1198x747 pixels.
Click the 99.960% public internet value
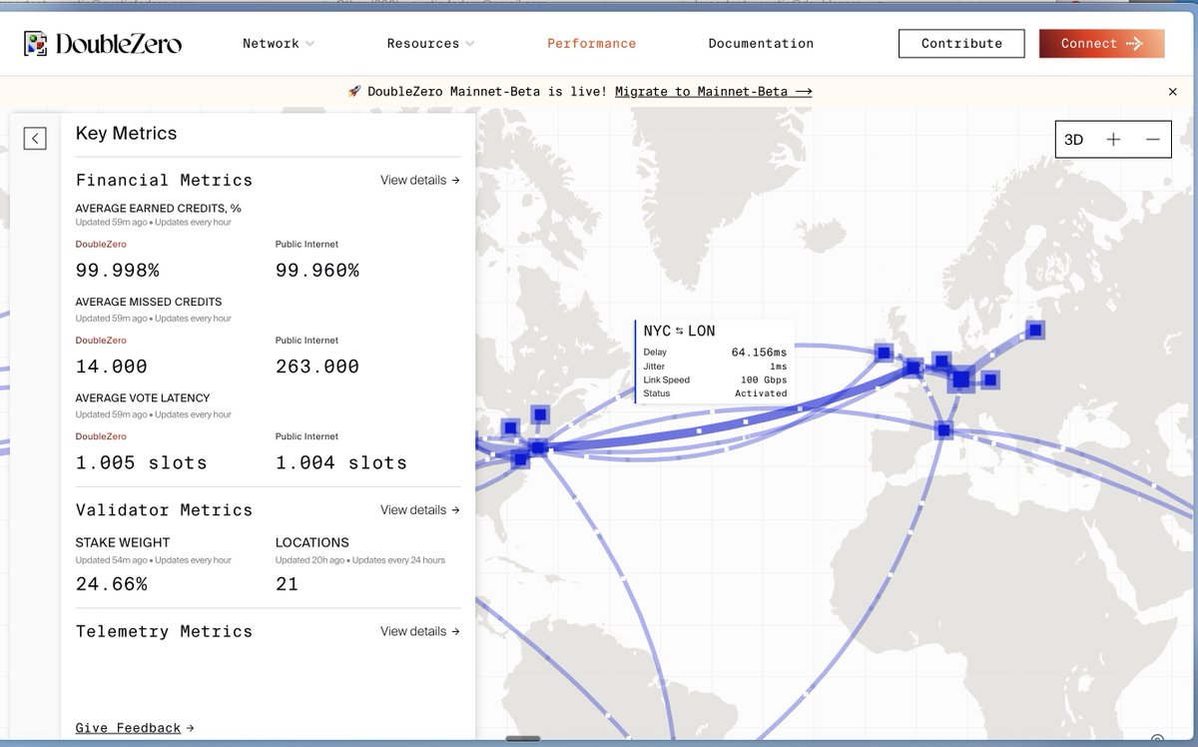pyautogui.click(x=317, y=271)
